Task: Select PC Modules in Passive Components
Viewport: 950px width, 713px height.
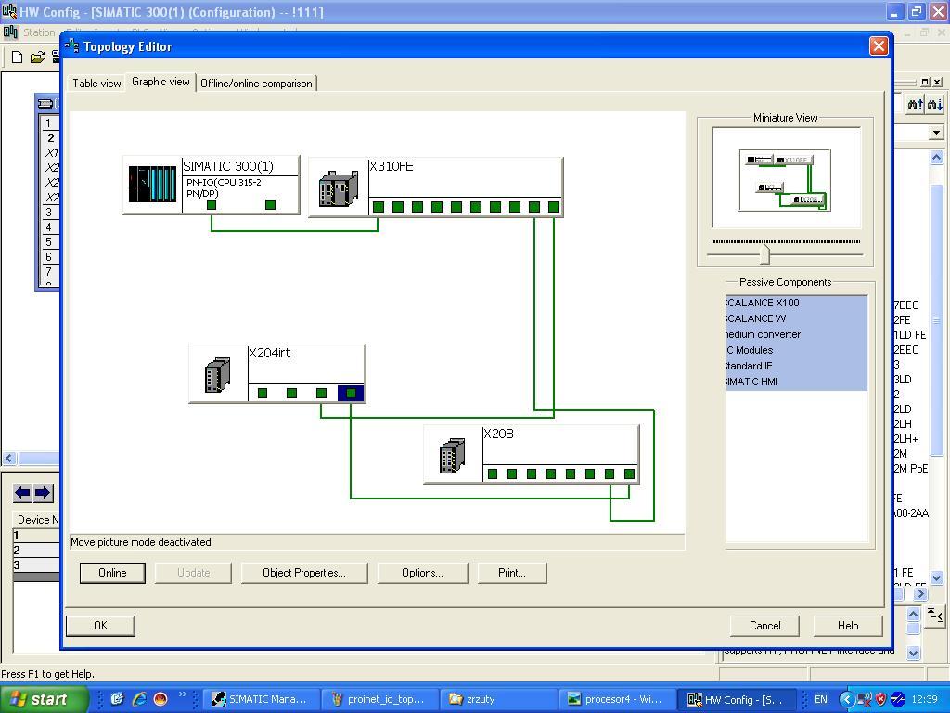Action: [797, 350]
